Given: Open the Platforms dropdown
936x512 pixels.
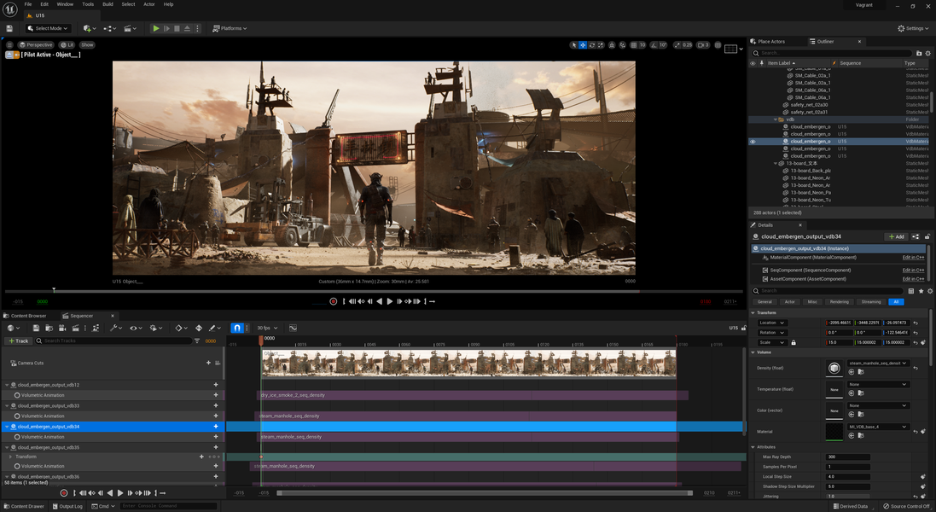Looking at the screenshot, I should coord(230,28).
